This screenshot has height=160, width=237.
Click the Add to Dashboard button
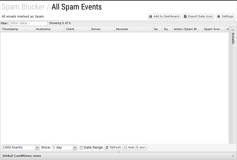click(x=164, y=17)
